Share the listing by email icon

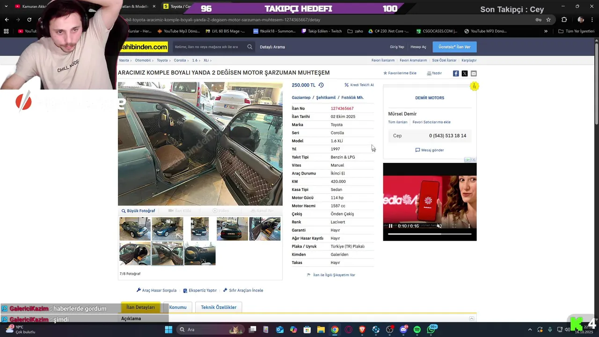(x=474, y=73)
